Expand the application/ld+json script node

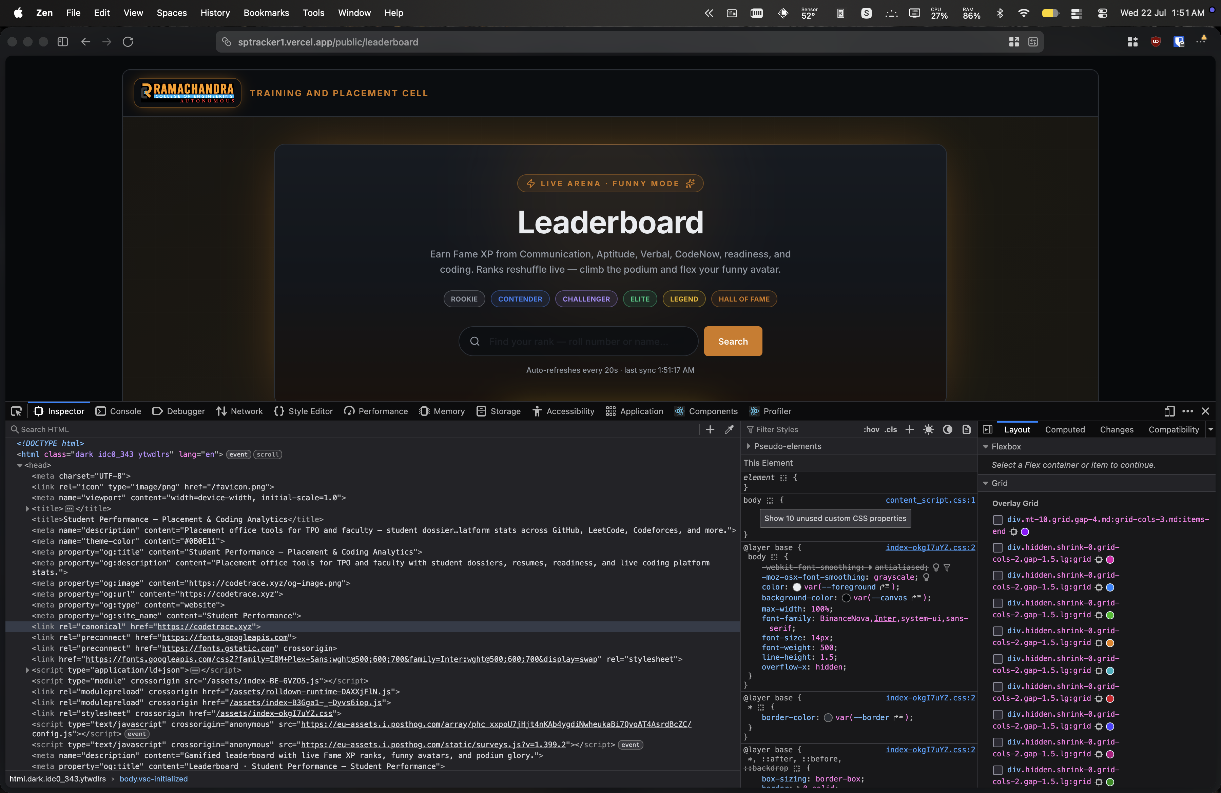(27, 670)
